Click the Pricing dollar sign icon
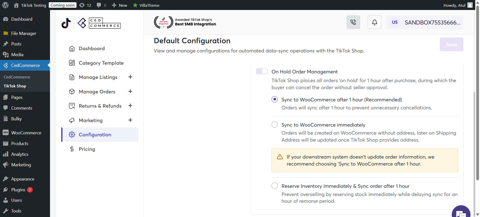480x217 pixels. pyautogui.click(x=72, y=149)
